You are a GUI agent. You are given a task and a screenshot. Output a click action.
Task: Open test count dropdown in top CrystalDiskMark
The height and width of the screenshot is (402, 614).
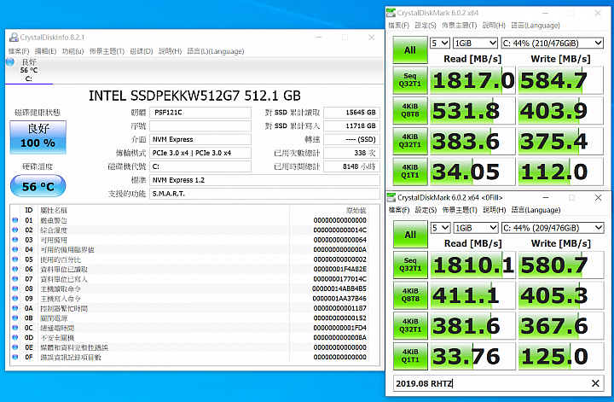click(x=440, y=43)
